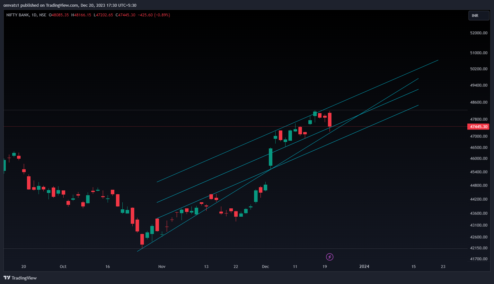The image size is (494, 284).
Task: Click the current price label 47445.30
Action: [x=478, y=127]
